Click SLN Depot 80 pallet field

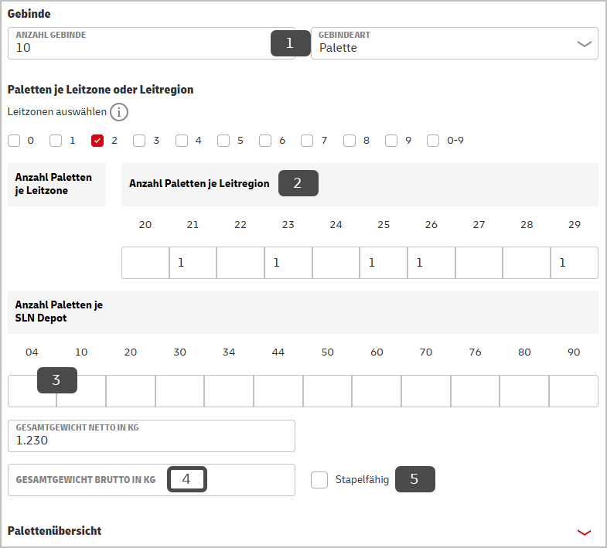[x=524, y=391]
